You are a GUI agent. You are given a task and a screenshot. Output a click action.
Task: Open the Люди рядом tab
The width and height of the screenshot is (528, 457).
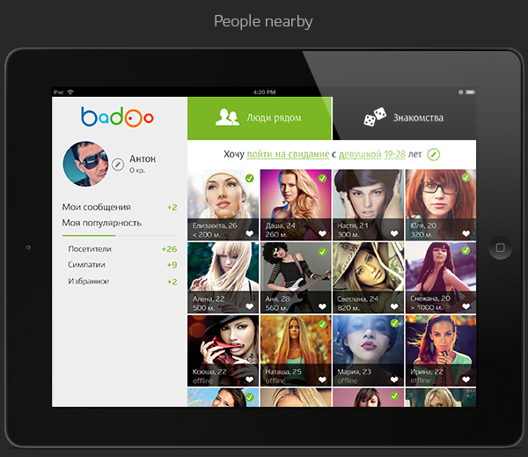260,118
